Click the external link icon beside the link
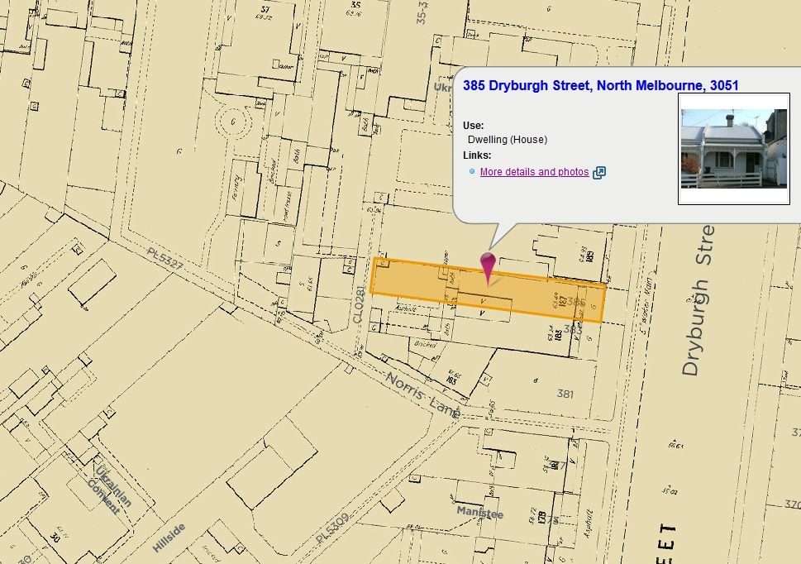Image resolution: width=801 pixels, height=564 pixels. click(x=599, y=172)
